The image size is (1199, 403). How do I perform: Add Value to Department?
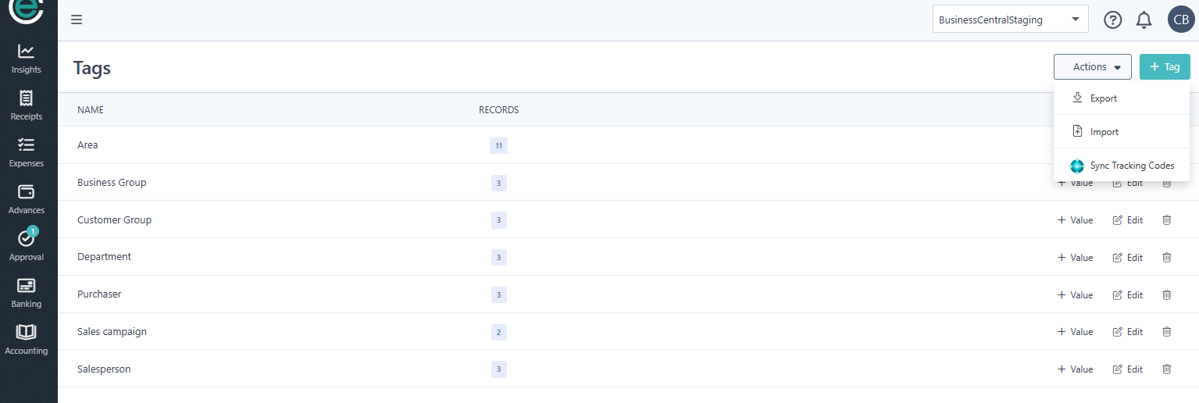(x=1075, y=258)
